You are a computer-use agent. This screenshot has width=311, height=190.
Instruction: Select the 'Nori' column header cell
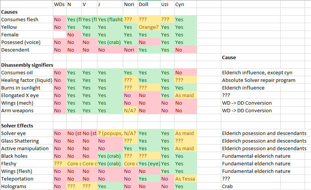[130, 4]
